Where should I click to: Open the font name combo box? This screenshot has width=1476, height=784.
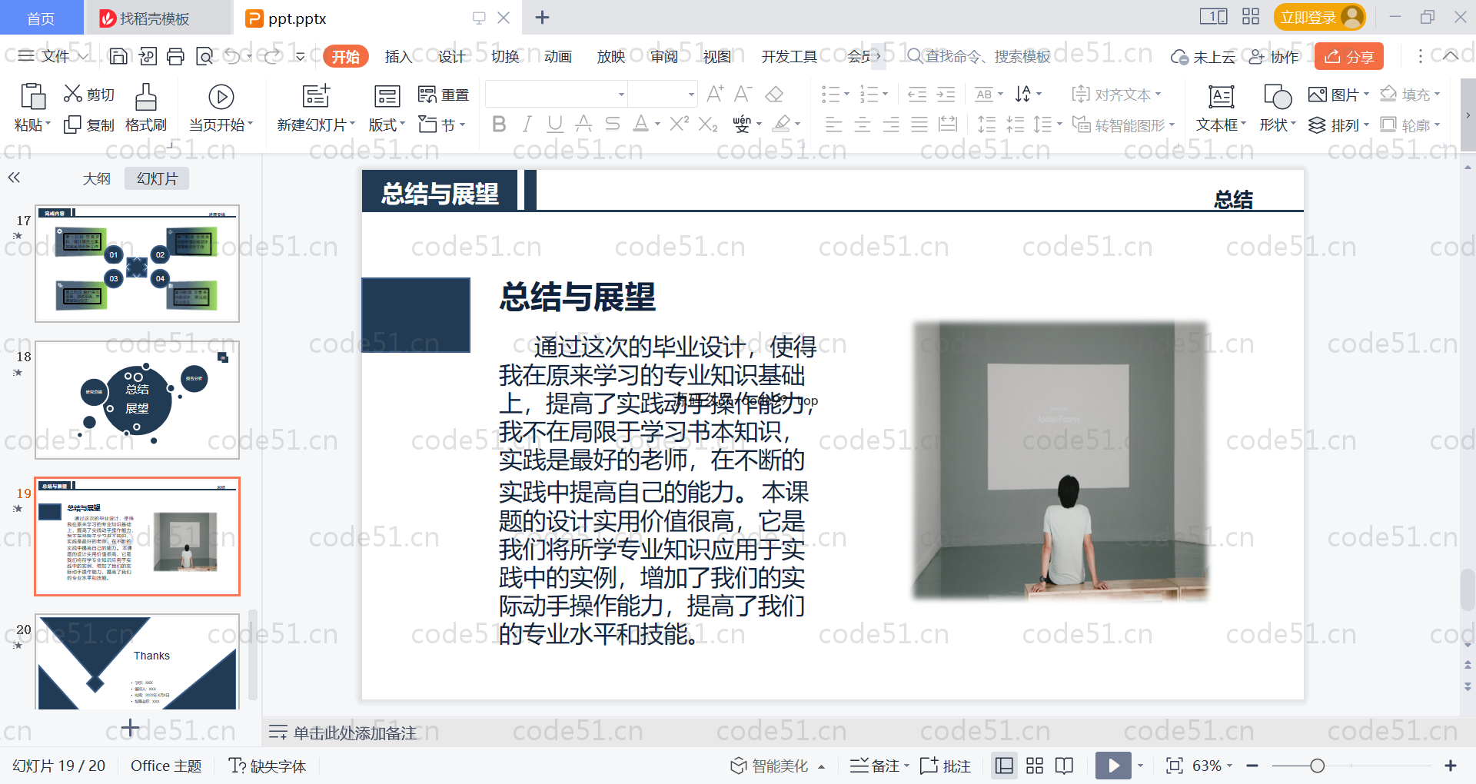tap(557, 95)
